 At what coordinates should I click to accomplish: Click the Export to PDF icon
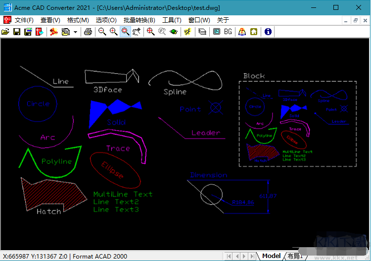(x=53, y=32)
